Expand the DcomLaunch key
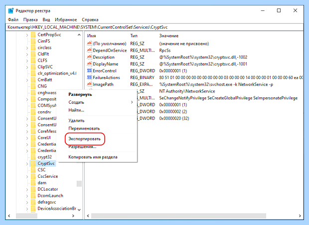The width and height of the screenshot is (309, 225). pos(27,196)
